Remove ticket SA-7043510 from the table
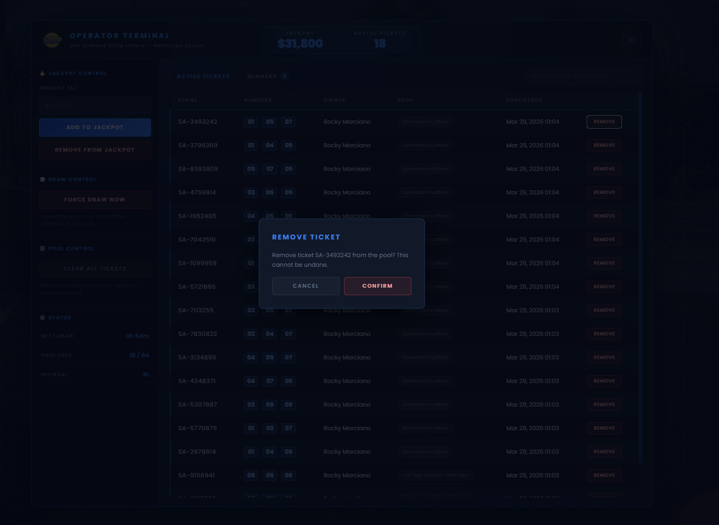This screenshot has height=525, width=719. (604, 239)
